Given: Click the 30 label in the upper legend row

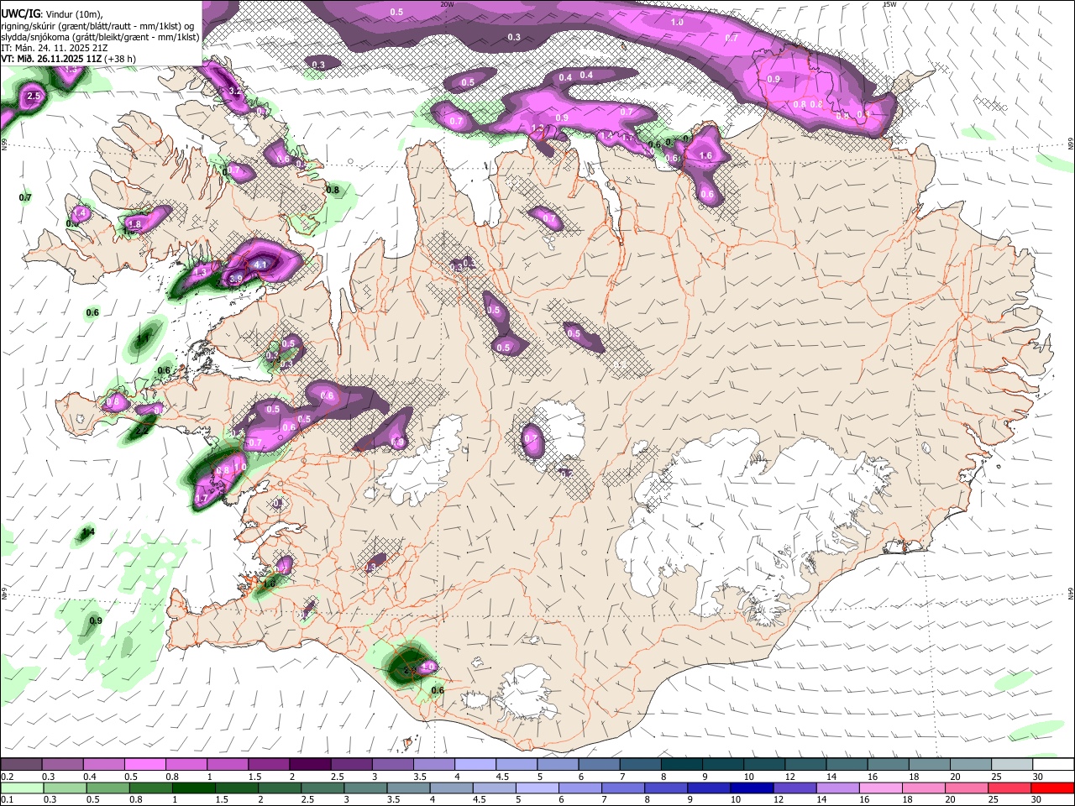Looking at the screenshot, I should click(1038, 777).
